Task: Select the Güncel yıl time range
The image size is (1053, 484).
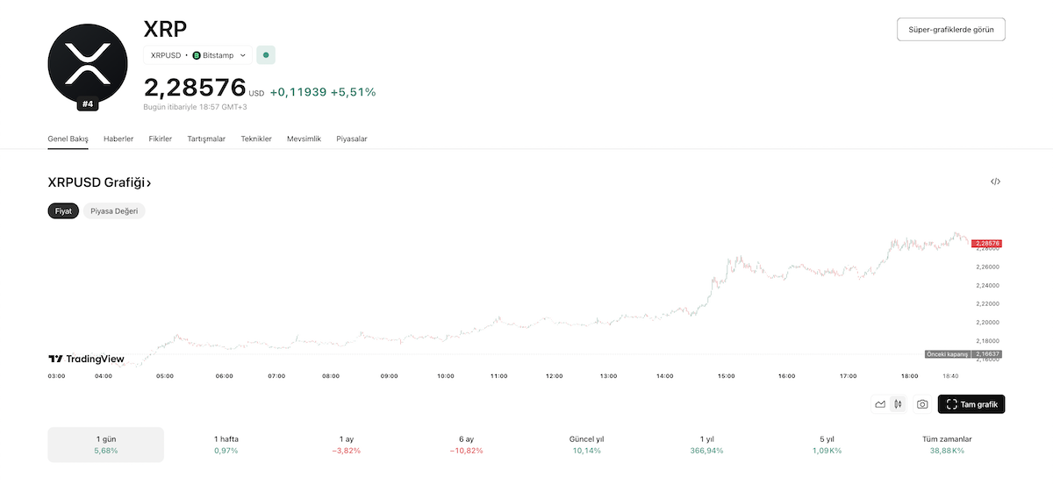Action: pyautogui.click(x=586, y=445)
